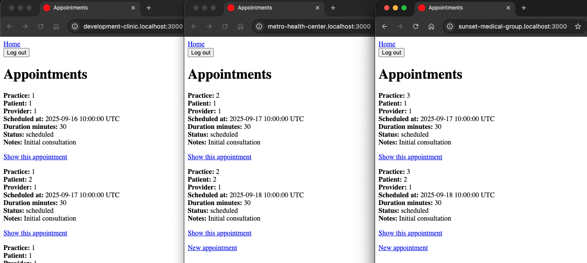Show development-clinic appointment scheduled 2025-09-16
587x263 pixels.
pos(35,157)
